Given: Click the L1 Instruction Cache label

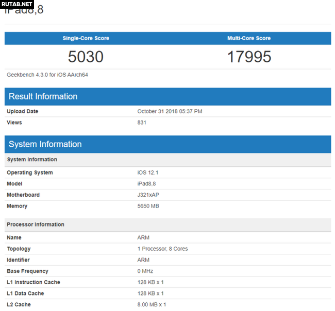Looking at the screenshot, I should point(33,282).
